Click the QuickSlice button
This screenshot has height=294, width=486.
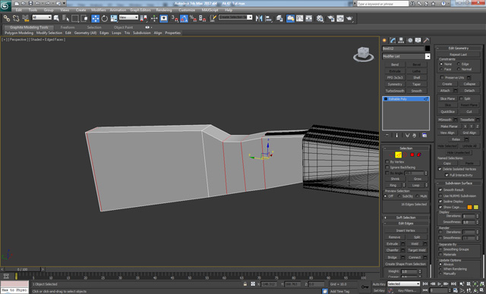click(x=447, y=111)
